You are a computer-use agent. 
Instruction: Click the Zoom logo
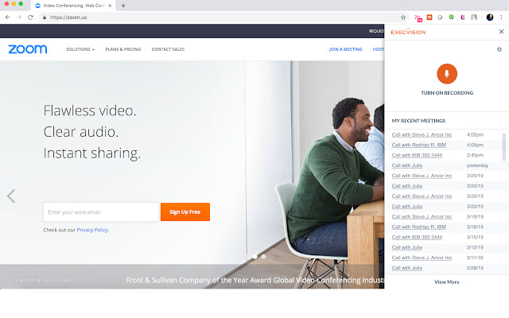28,49
